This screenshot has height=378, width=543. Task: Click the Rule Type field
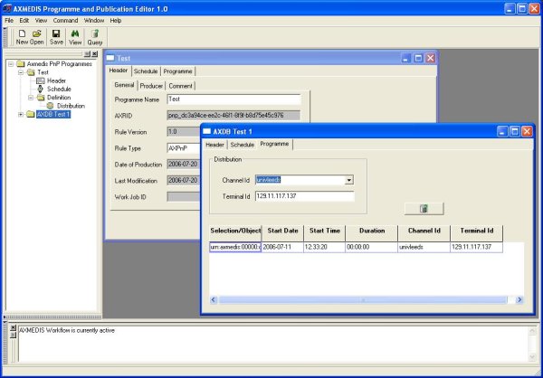tap(184, 148)
